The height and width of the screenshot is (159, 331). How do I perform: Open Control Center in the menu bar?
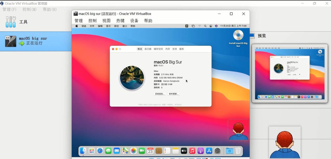pyautogui.click(x=211, y=26)
